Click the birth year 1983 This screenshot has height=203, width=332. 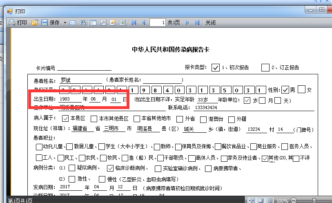[x=65, y=99]
